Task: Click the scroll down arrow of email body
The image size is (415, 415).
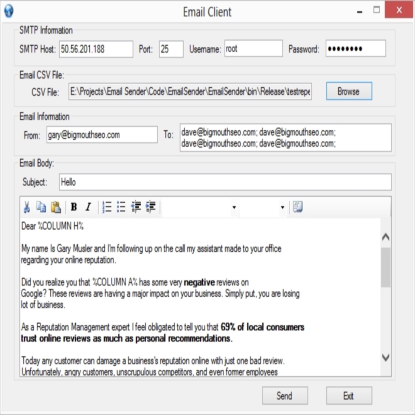Action: (x=385, y=357)
